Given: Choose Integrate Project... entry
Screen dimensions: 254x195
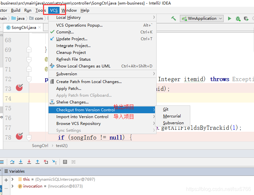Looking at the screenshot, I should click(x=102, y=46).
